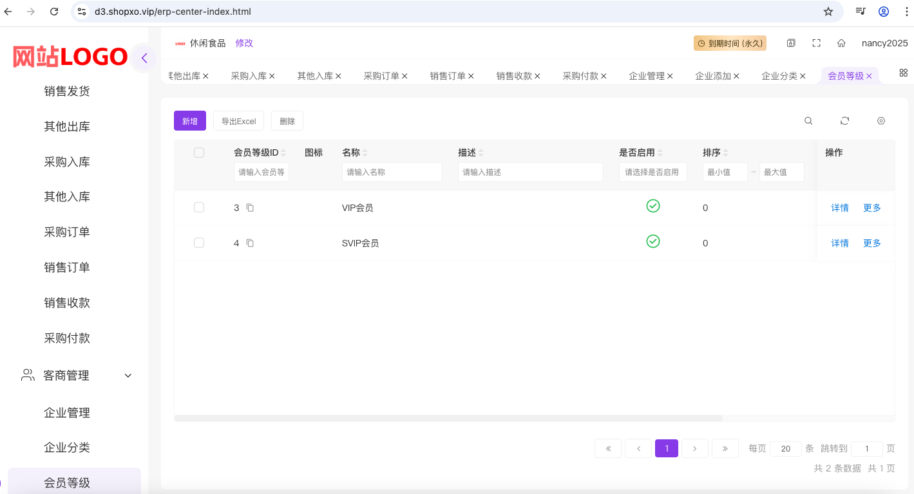Close the 企业管理 tab
Screen dimensions: 914x494
click(x=670, y=76)
